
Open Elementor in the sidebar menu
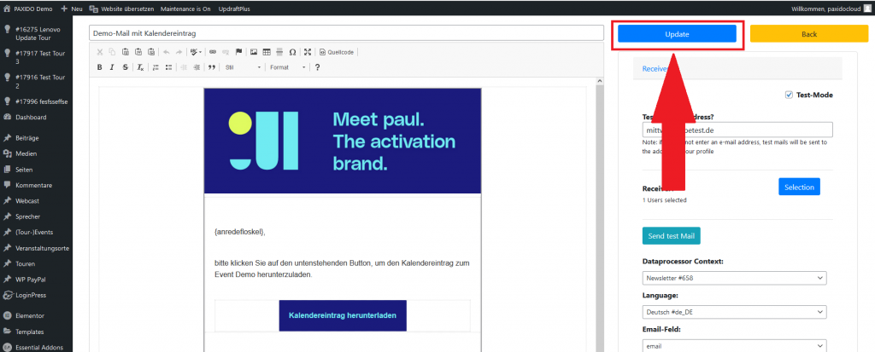click(x=30, y=315)
